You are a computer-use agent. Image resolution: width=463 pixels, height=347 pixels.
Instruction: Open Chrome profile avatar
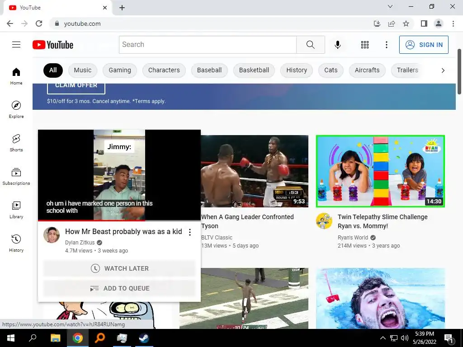click(439, 23)
